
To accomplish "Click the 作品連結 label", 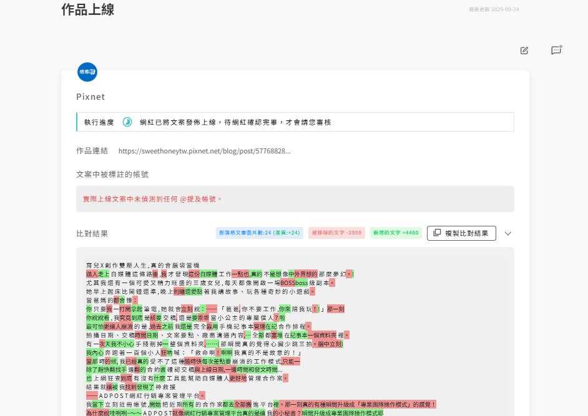I will (92, 151).
